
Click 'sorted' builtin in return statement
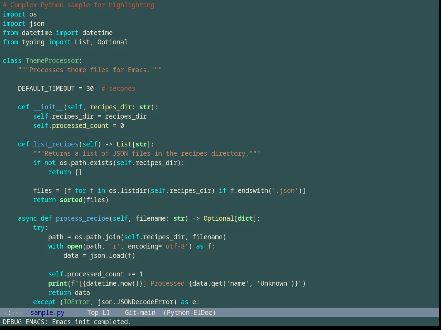click(x=71, y=200)
